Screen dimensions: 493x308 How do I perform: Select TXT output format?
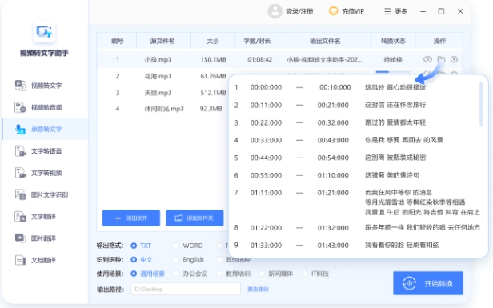point(141,246)
